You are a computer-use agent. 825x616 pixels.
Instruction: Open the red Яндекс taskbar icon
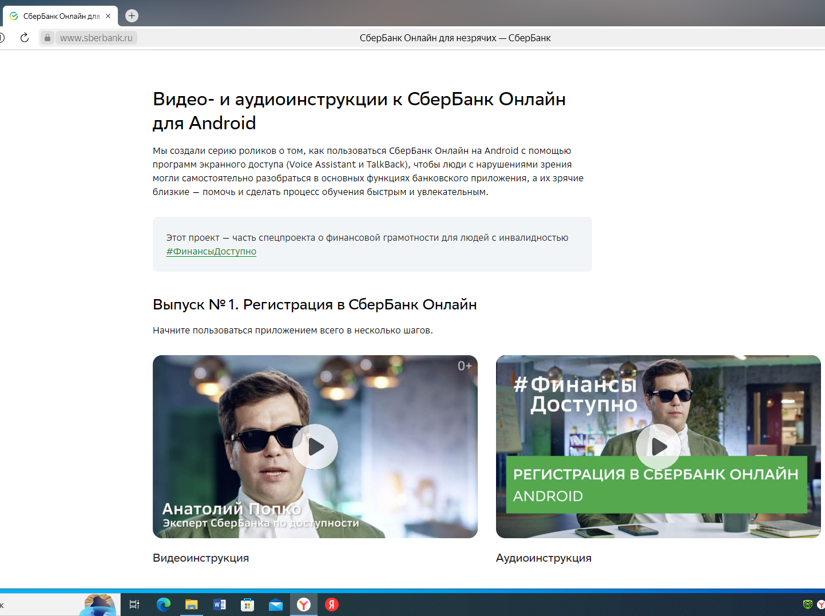(332, 605)
